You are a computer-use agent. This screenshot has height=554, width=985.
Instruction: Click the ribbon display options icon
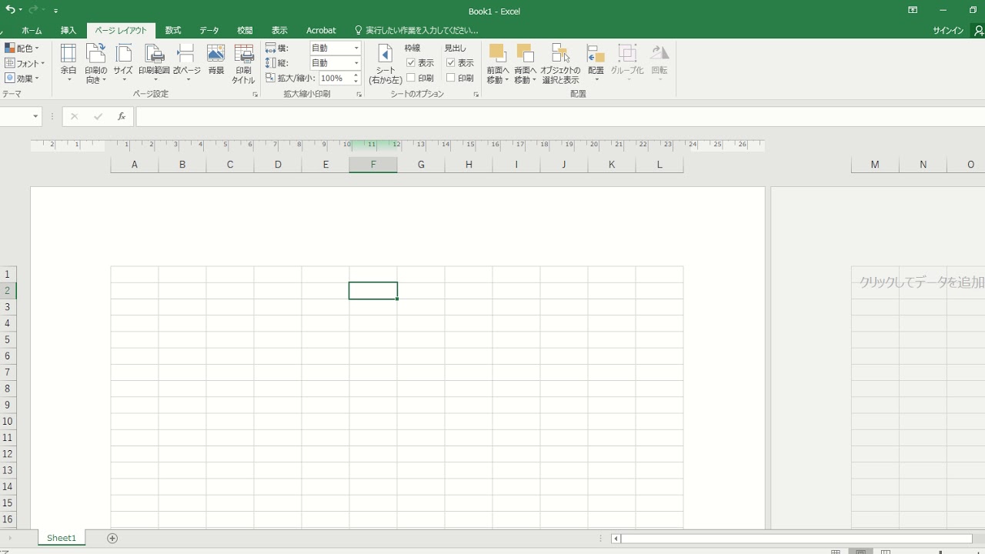pos(913,10)
